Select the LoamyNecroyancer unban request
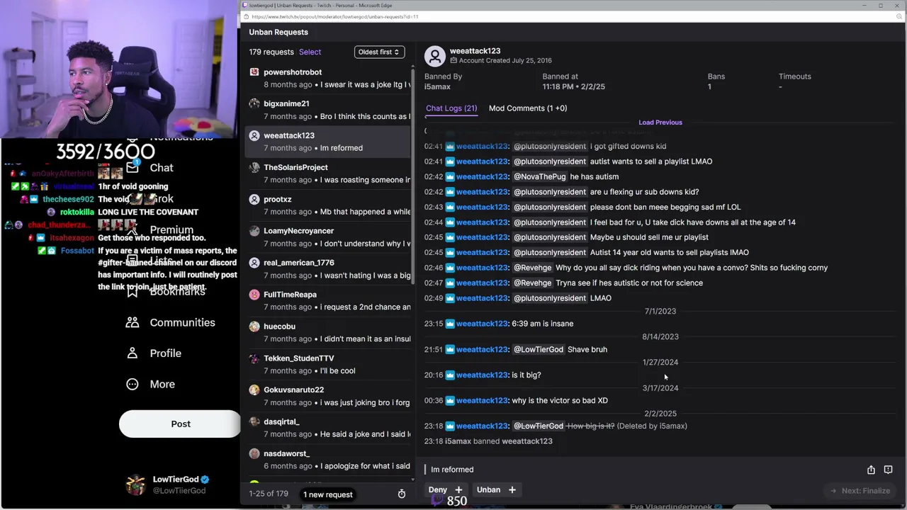The image size is (907, 510). click(x=328, y=237)
